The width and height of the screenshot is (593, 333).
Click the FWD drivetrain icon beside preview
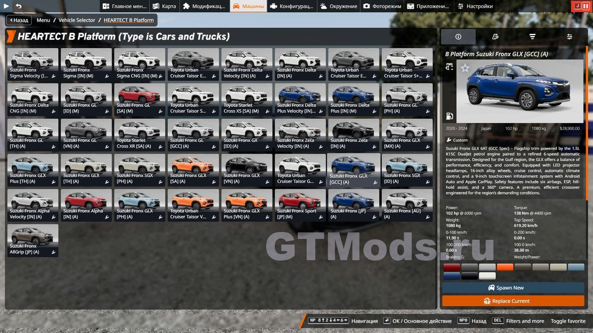(x=449, y=67)
